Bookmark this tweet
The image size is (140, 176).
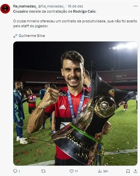pyautogui.click(x=128, y=171)
